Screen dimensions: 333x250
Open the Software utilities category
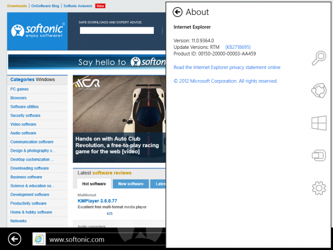[x=24, y=107]
